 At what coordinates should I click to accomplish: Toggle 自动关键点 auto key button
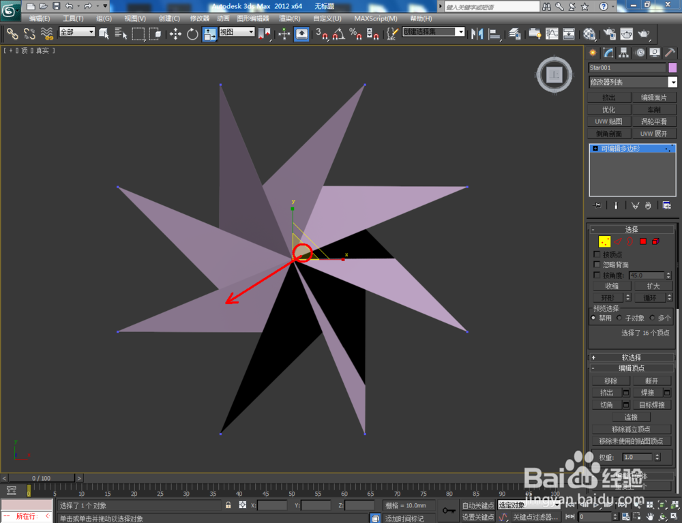pos(477,505)
